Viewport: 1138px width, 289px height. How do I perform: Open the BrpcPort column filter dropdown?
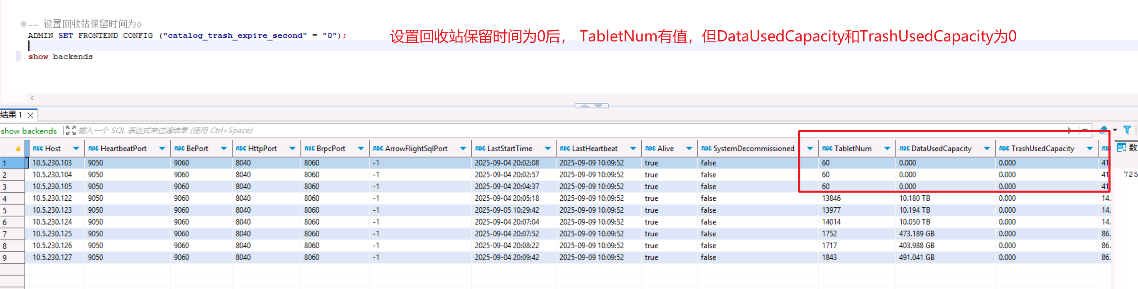point(361,149)
